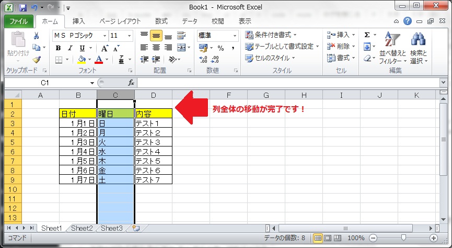Apply the fill color paint bucket
This screenshot has height=248, width=452.
(x=82, y=60)
